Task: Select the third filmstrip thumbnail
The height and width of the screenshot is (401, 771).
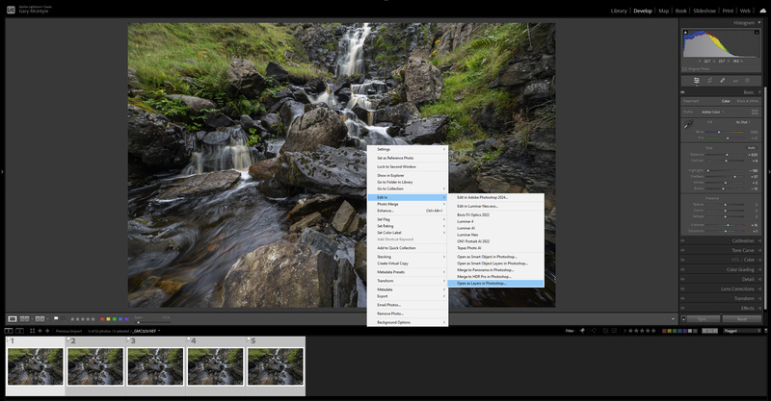Action: pyautogui.click(x=155, y=366)
